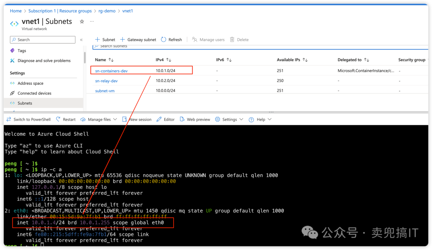Image resolution: width=432 pixels, height=250 pixels.
Task: Click the Manage users icon
Action: [x=194, y=40]
